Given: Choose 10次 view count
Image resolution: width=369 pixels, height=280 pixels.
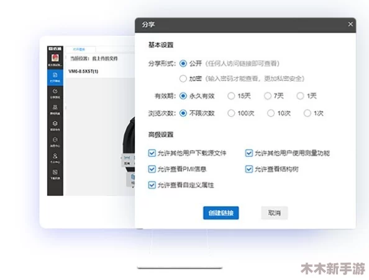Looking at the screenshot, I should point(271,113).
